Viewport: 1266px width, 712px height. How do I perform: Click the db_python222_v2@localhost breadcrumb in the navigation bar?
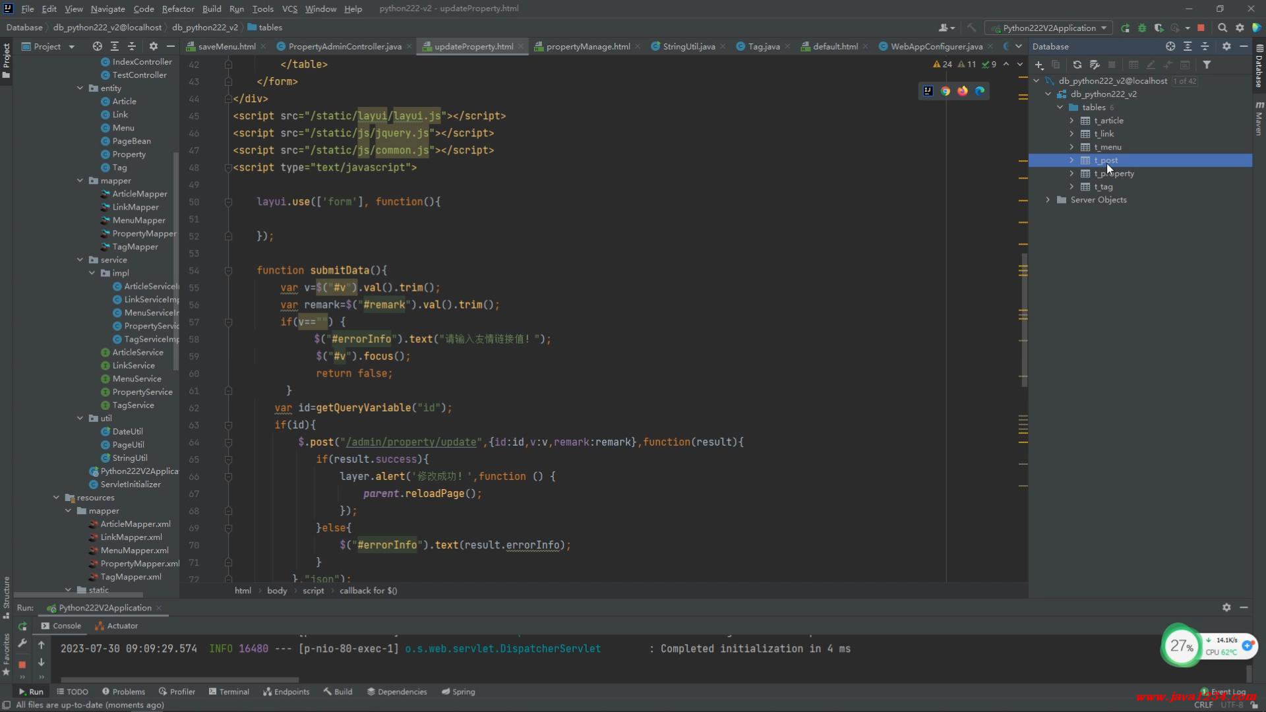107,28
